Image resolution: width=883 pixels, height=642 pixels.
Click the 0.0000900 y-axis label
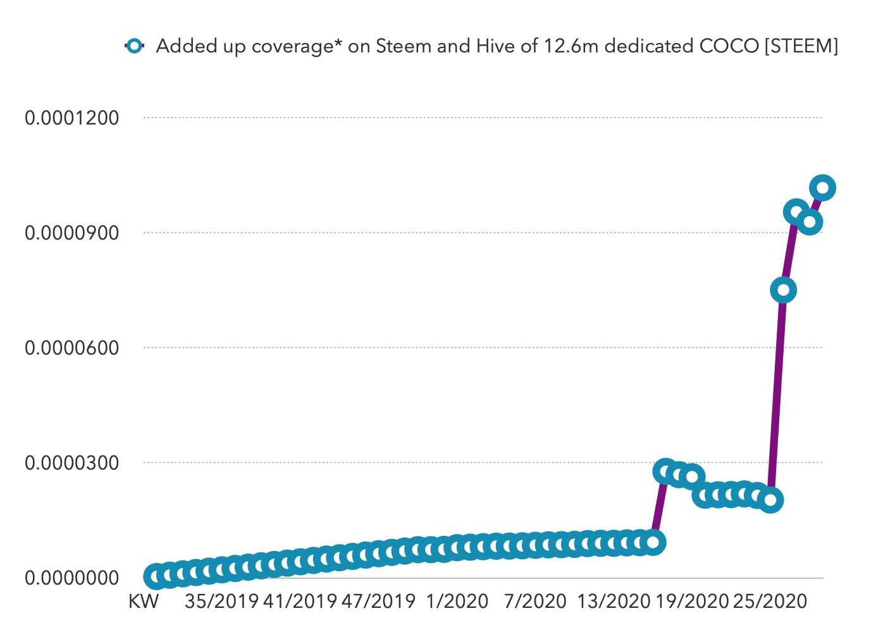click(x=71, y=233)
